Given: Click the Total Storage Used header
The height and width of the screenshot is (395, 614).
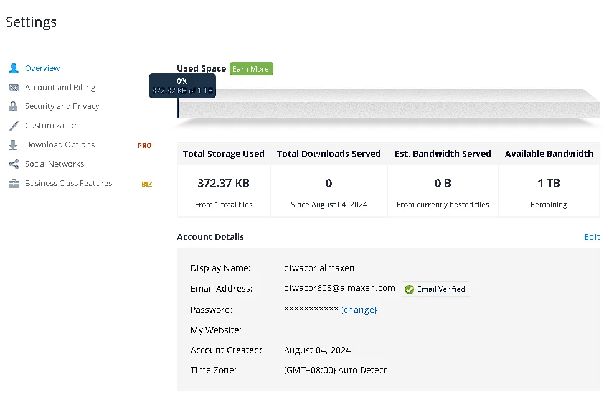Looking at the screenshot, I should click(224, 154).
